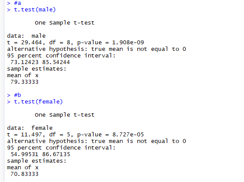The height and width of the screenshot is (182, 244).
Task: Click the 'data: male' line
Action: 26,36
